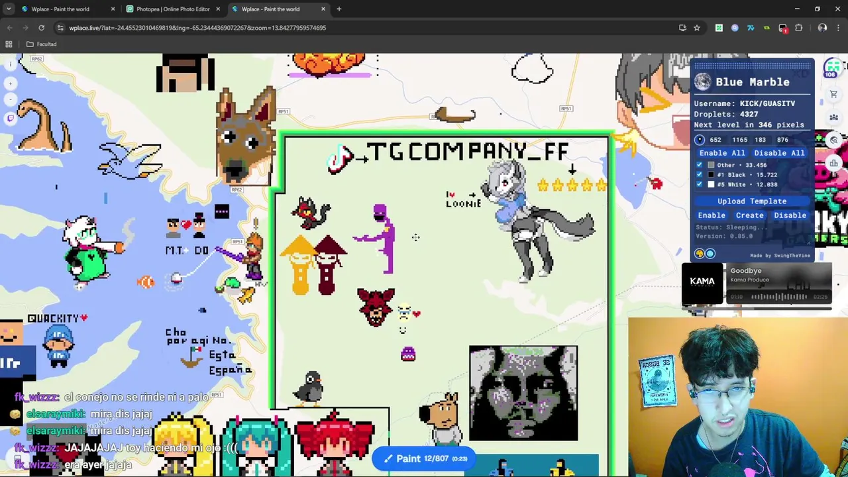Select the Black color swatch
This screenshot has width=848, height=477.
pyautogui.click(x=711, y=175)
